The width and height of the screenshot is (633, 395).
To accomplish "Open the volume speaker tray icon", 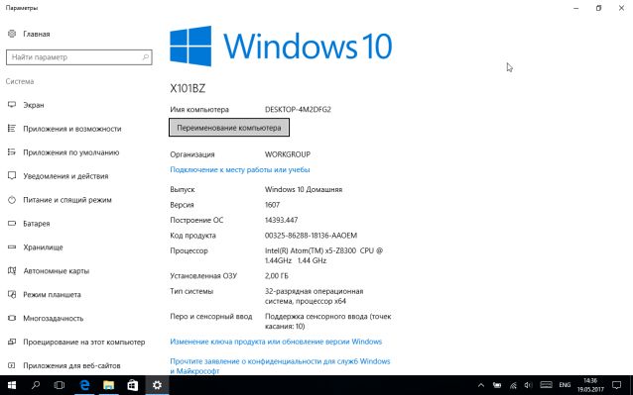I will point(528,385).
